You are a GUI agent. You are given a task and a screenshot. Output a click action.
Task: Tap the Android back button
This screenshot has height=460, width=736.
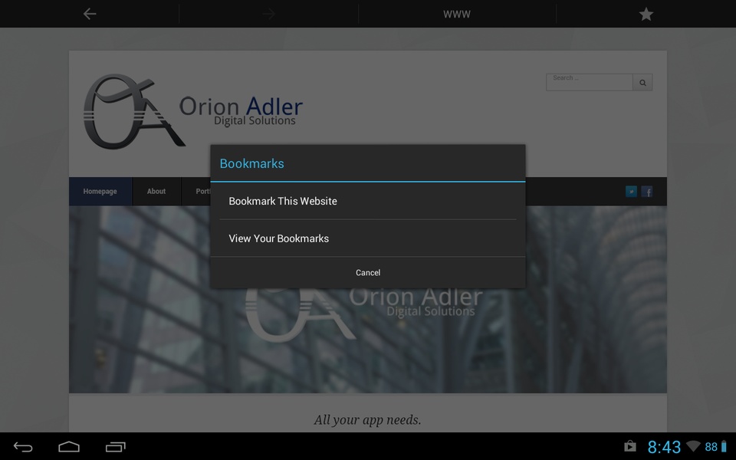coord(23,447)
